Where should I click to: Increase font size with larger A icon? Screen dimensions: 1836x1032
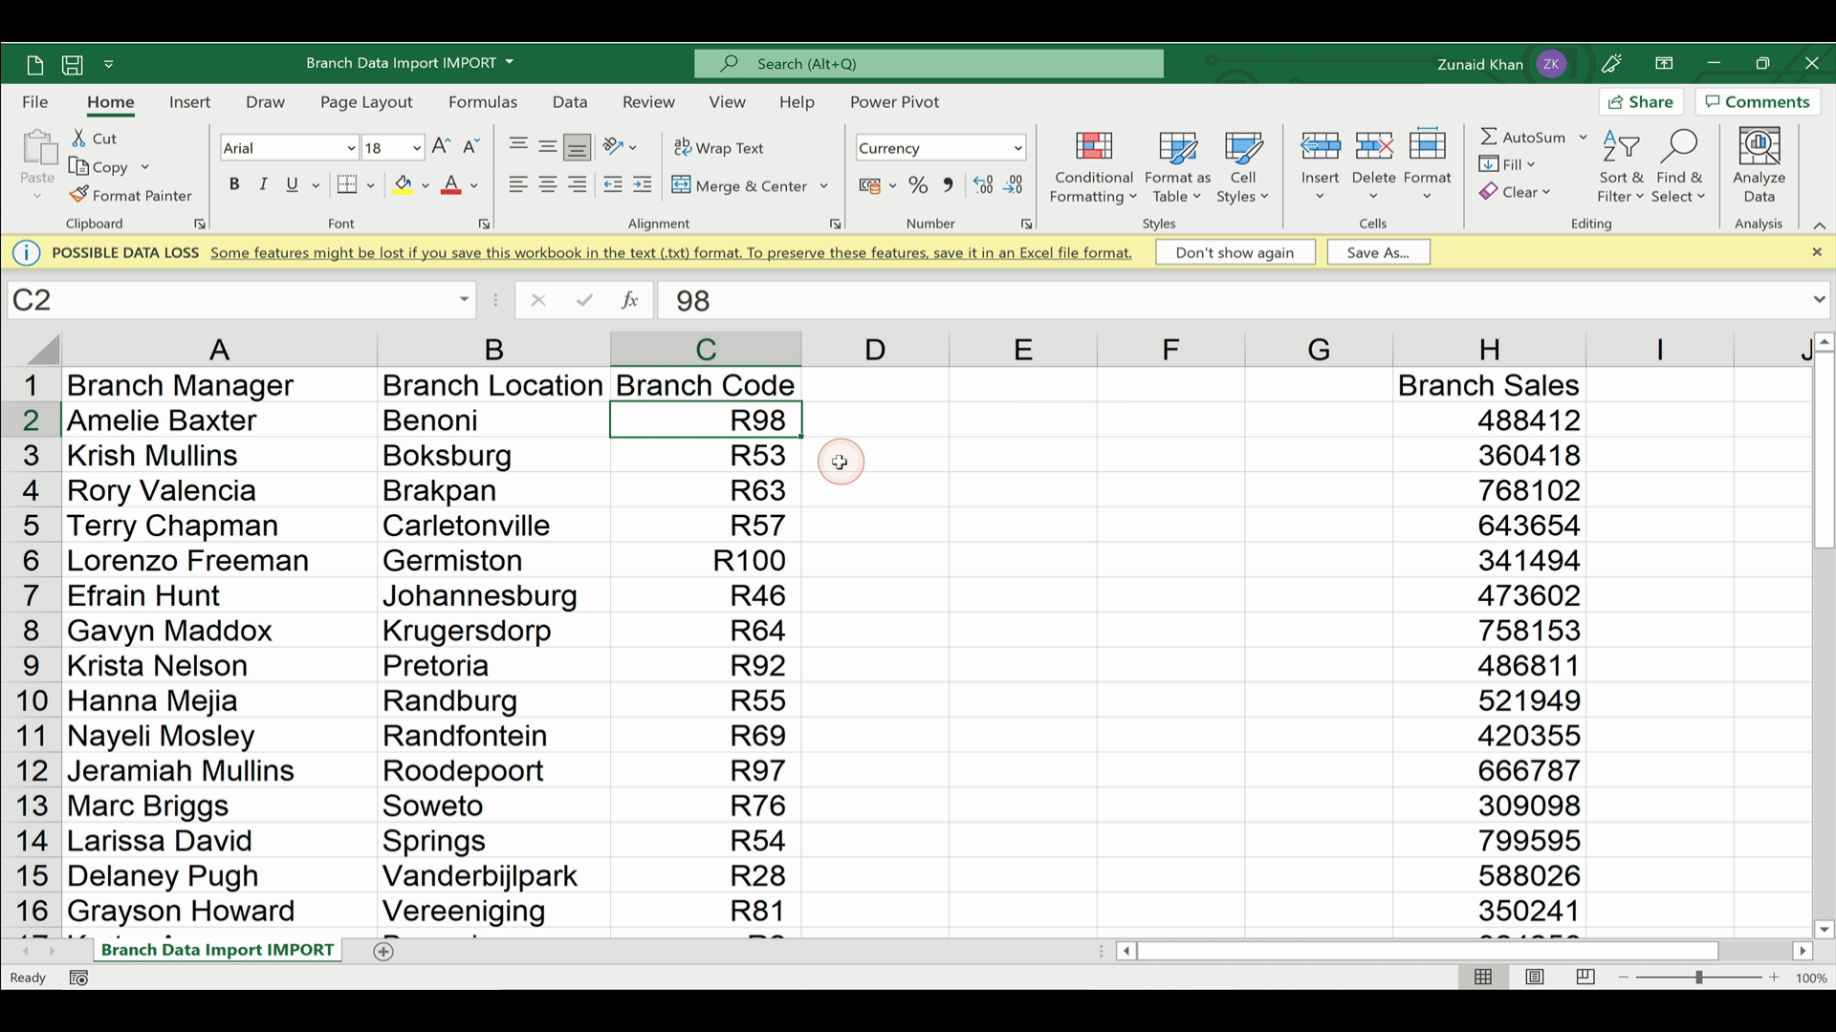[441, 146]
